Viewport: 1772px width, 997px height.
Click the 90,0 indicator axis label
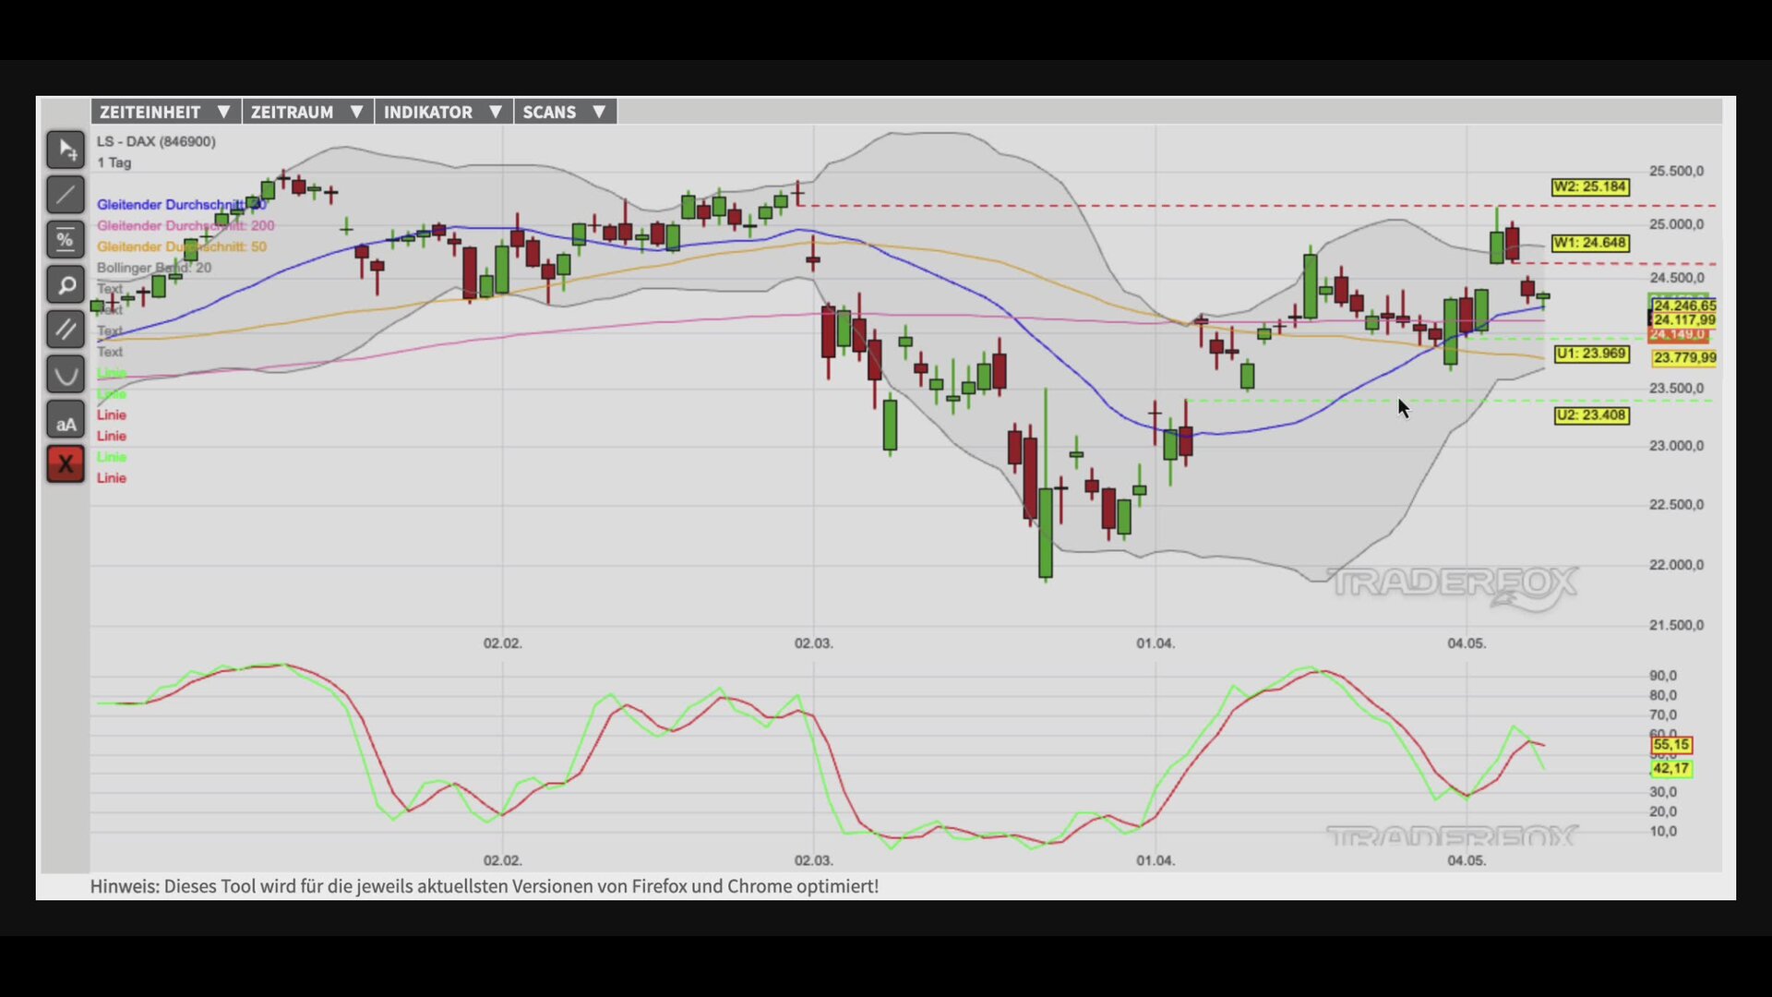[1663, 676]
